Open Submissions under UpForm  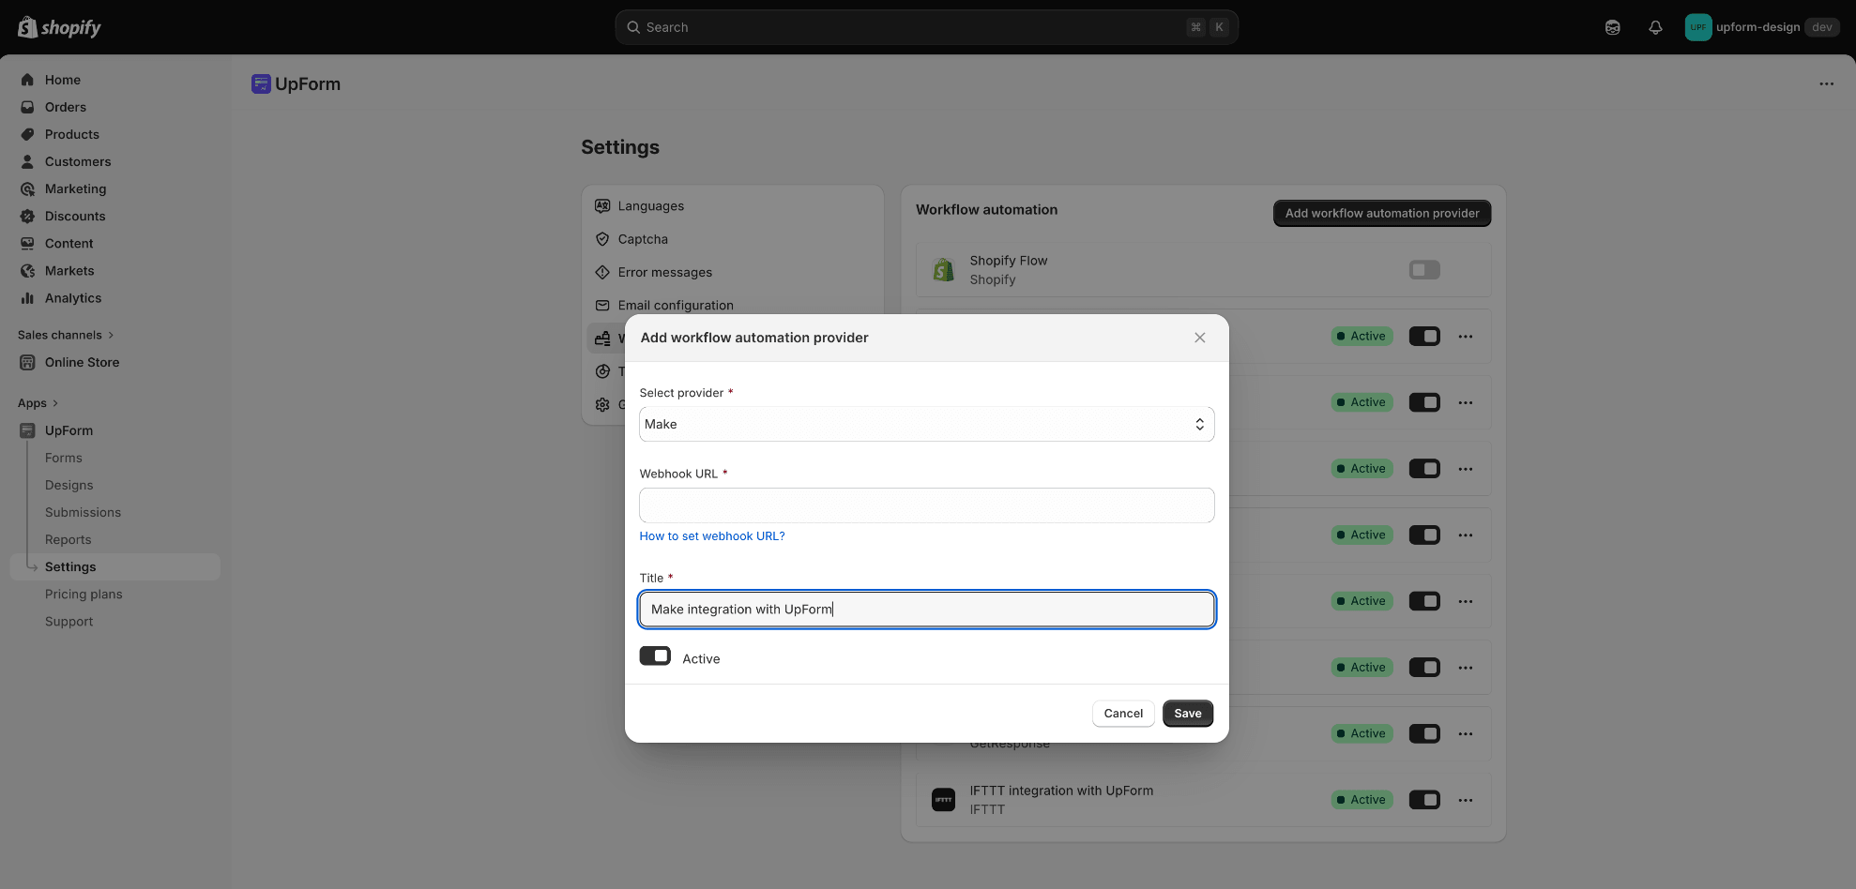[83, 512]
